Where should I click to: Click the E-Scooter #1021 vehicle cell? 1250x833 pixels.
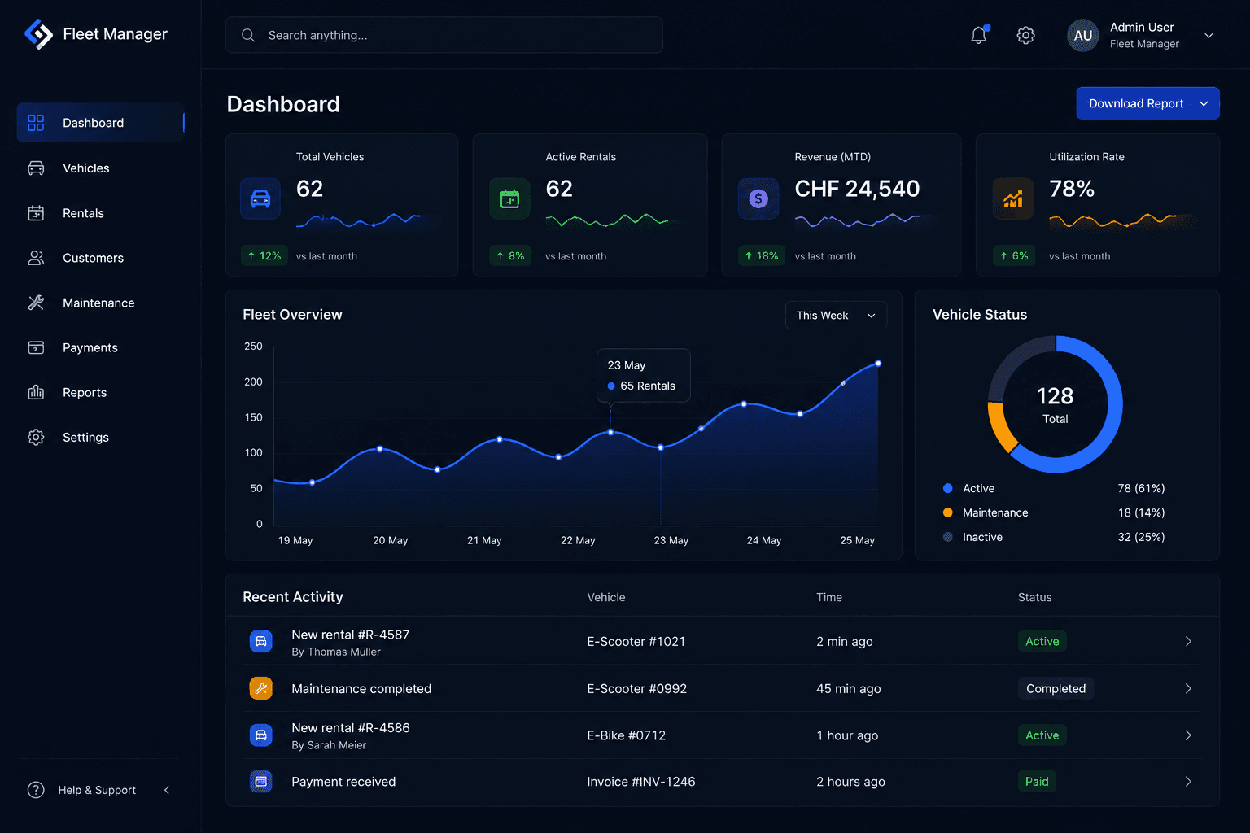tap(636, 641)
